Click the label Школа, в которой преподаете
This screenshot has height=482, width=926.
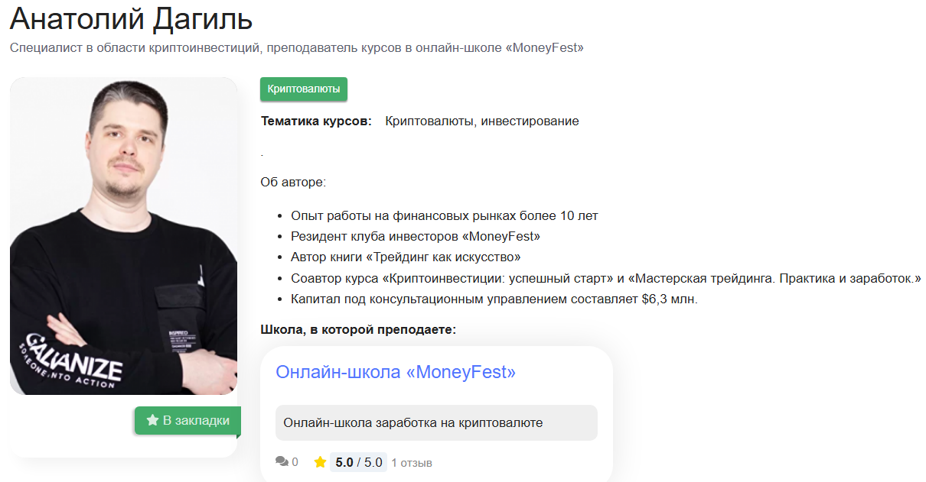point(358,329)
